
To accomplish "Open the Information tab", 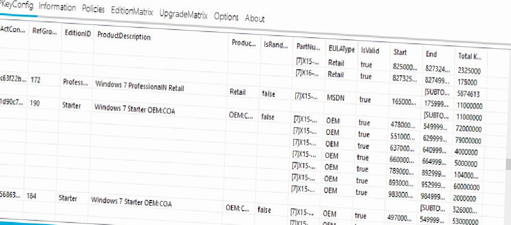I will [x=57, y=7].
